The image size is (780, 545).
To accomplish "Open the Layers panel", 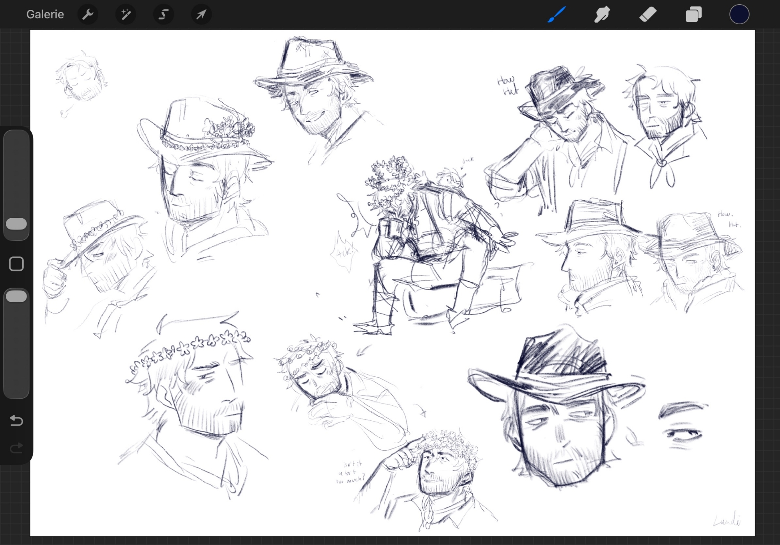I will click(x=693, y=14).
